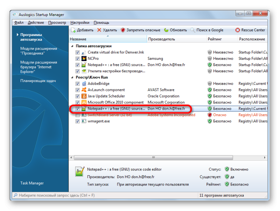Click the search field Наберите поисковый запрос здесь
The width and height of the screenshot is (280, 211).
[105, 195]
